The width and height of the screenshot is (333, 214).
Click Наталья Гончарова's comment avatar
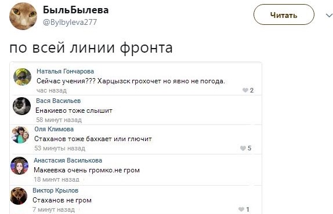pyautogui.click(x=22, y=77)
